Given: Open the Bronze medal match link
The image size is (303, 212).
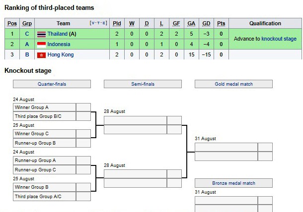Looking at the screenshot, I should coord(233,183).
